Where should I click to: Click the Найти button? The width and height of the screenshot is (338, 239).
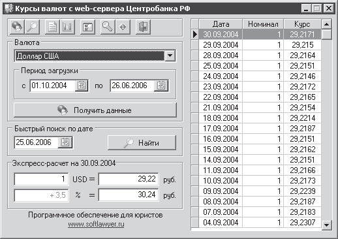142,143
